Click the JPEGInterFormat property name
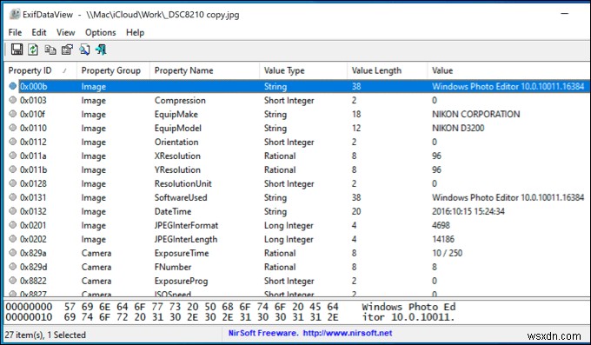591x345 pixels. tap(186, 225)
